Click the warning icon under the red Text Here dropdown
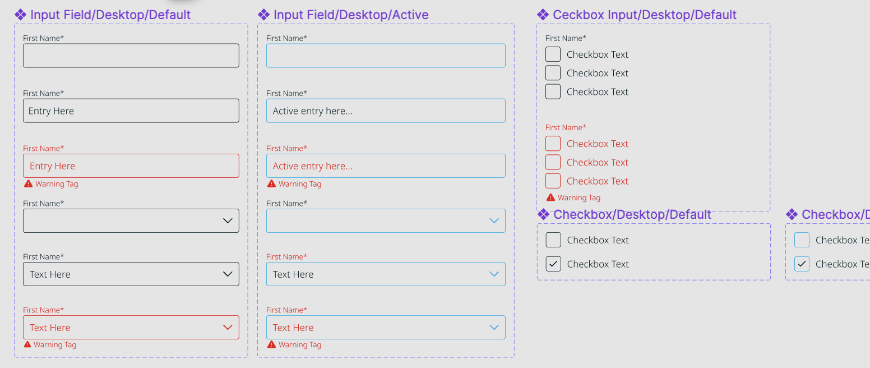This screenshot has width=870, height=368. click(x=28, y=344)
